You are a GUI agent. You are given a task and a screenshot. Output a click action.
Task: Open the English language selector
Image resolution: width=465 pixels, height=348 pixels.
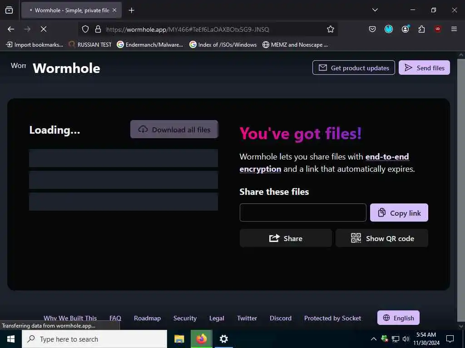398,318
